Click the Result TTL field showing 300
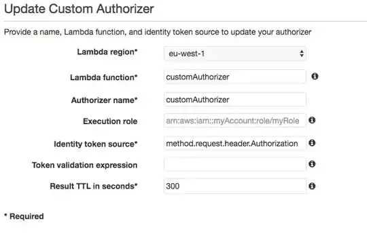This screenshot has width=367, height=247. click(x=235, y=186)
